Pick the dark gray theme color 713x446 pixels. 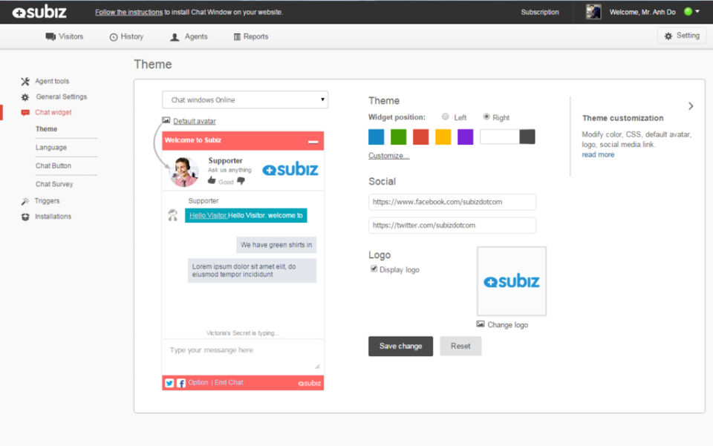point(527,137)
